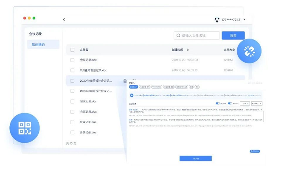Tick the select-all checkbox beside 文件名

click(x=73, y=50)
